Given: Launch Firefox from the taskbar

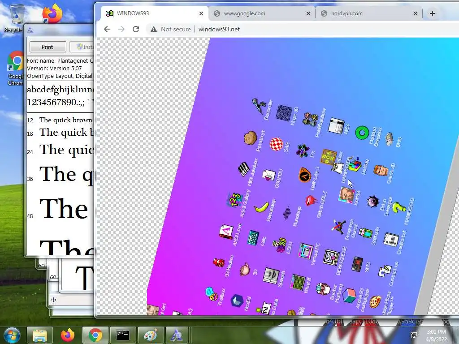Looking at the screenshot, I should [68, 335].
